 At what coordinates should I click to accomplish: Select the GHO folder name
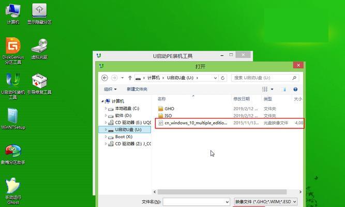170,109
